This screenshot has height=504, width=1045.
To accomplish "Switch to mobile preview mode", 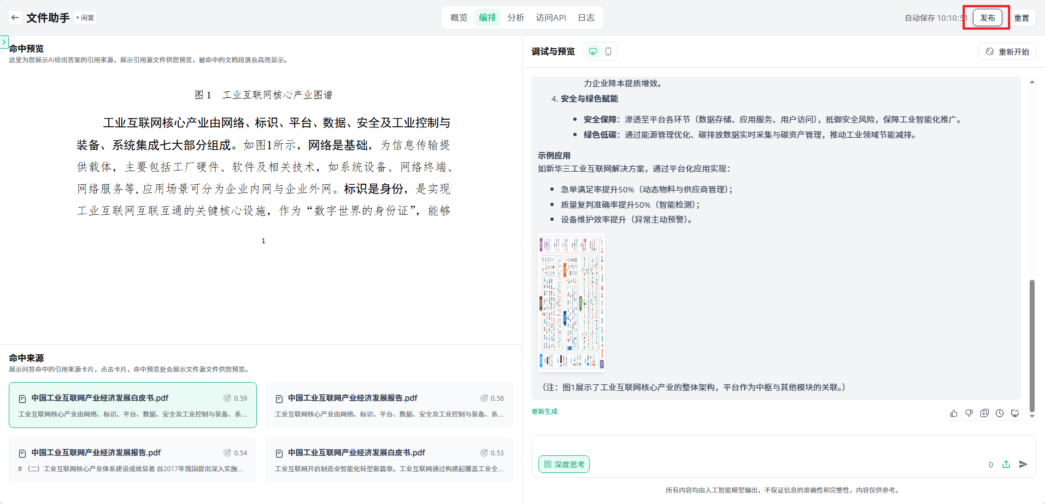I will click(x=608, y=51).
